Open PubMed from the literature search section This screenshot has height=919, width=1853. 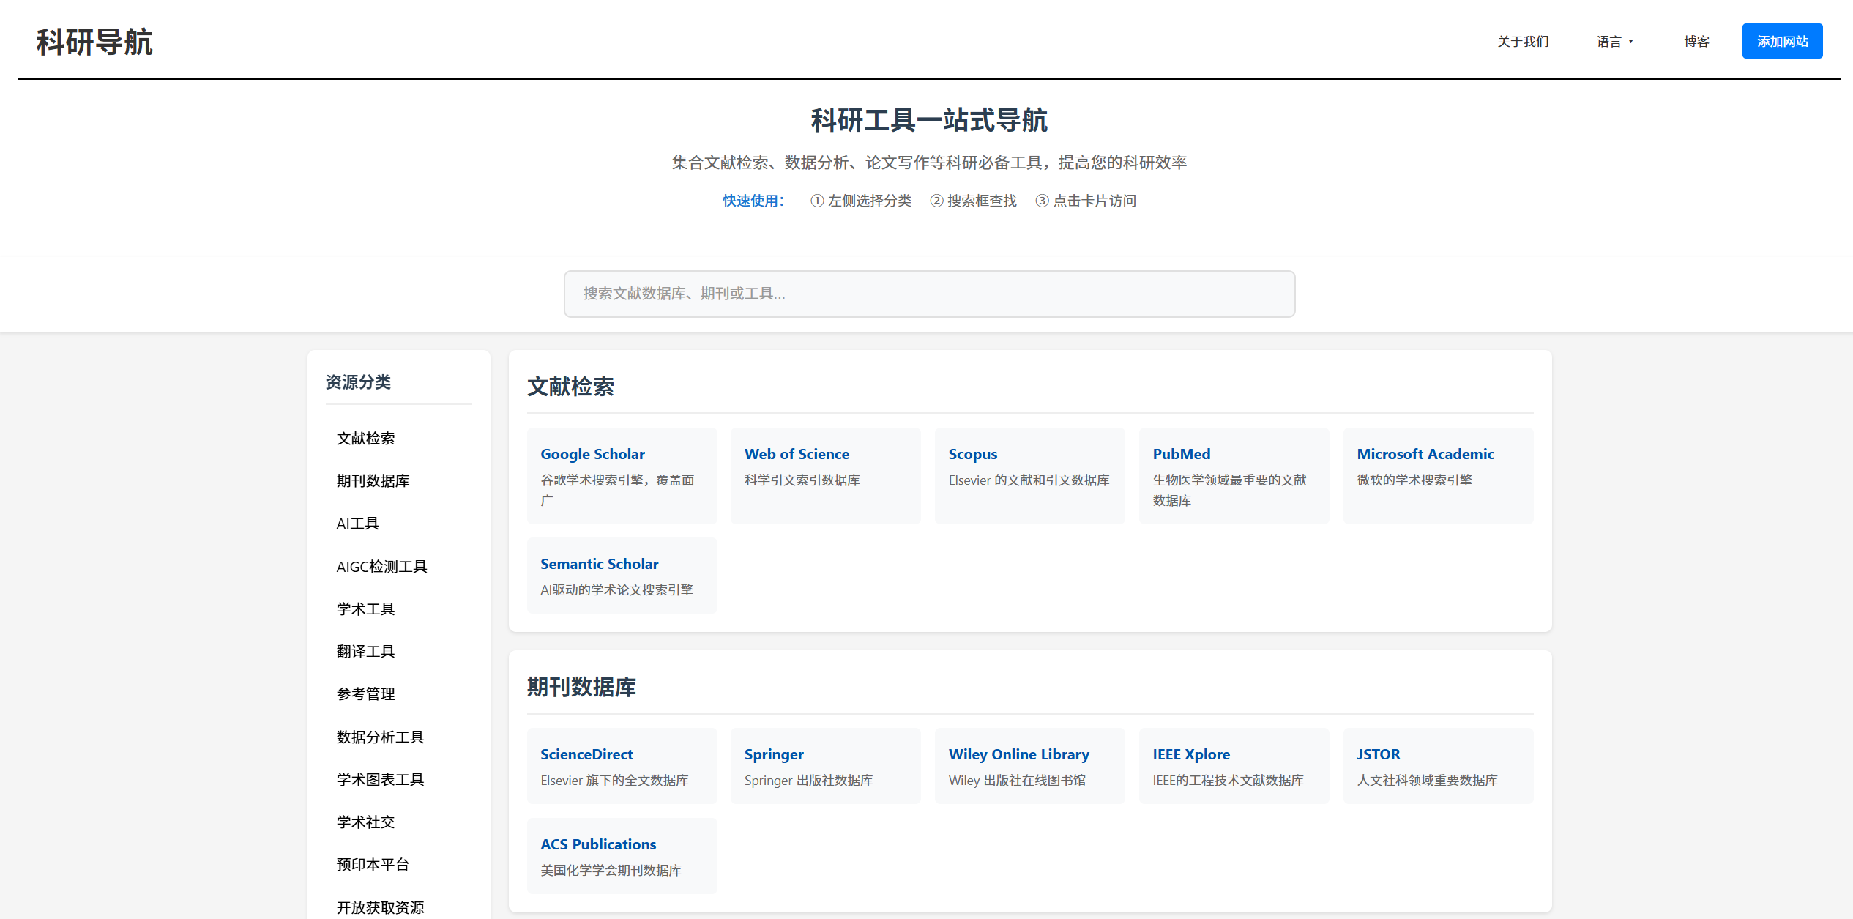pos(1233,476)
